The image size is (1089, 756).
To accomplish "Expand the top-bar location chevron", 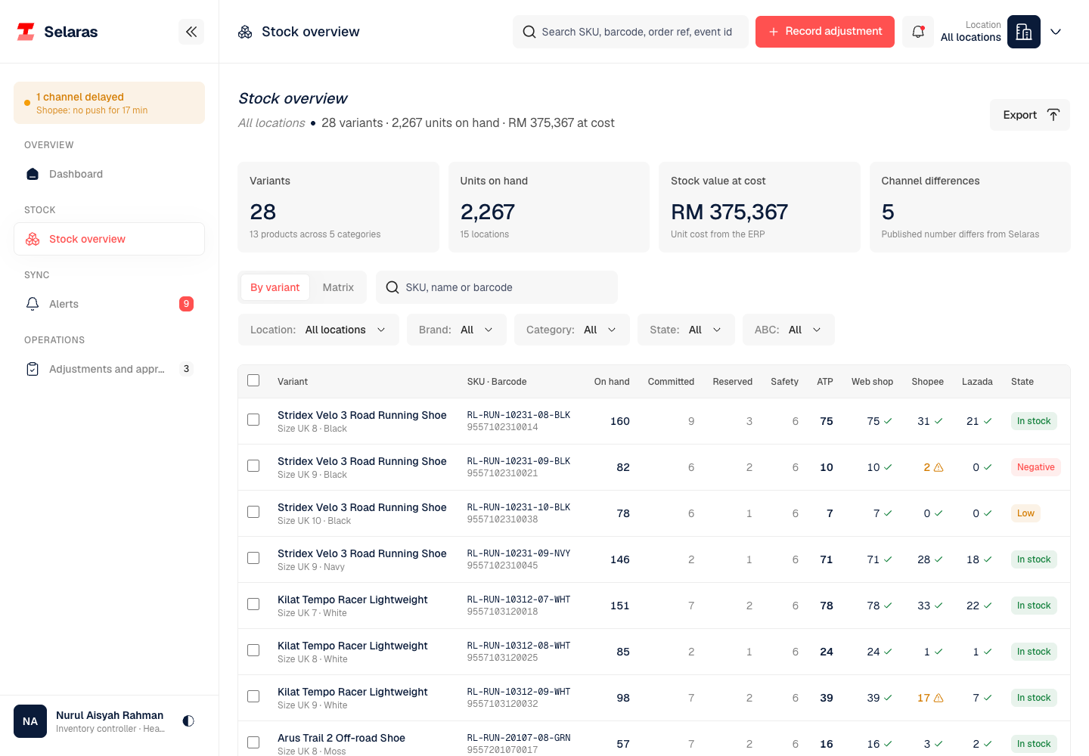I will 1056,32.
